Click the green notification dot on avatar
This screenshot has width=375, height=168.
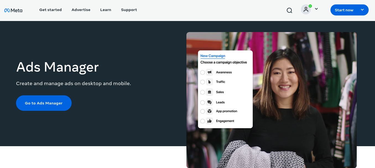tap(310, 6)
